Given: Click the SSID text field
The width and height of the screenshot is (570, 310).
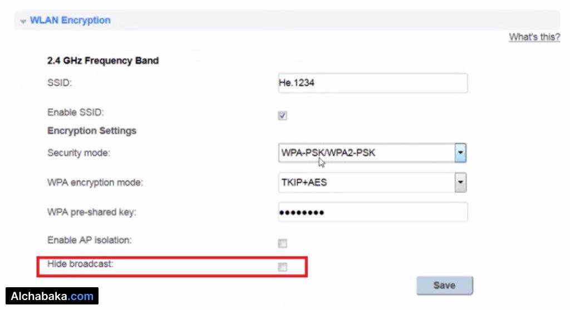Looking at the screenshot, I should 372,83.
